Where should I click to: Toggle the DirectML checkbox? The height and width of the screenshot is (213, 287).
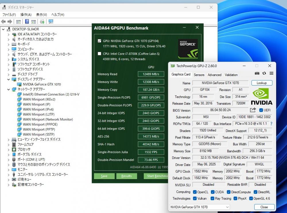click(255, 192)
